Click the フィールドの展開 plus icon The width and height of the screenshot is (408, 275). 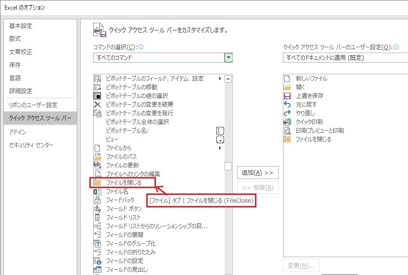(x=98, y=234)
